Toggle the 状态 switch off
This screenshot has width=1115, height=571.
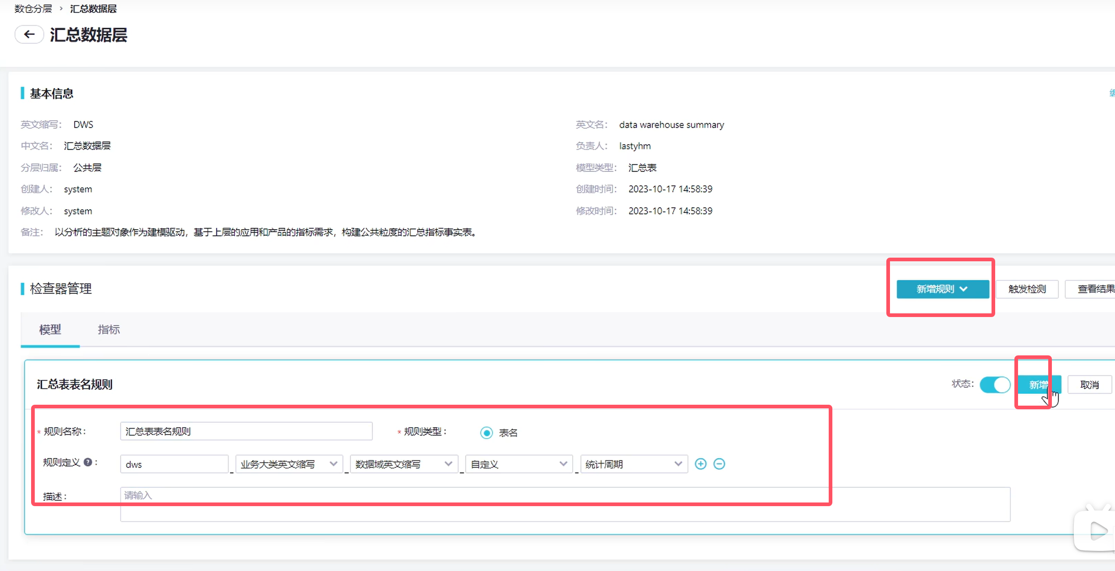click(x=995, y=385)
